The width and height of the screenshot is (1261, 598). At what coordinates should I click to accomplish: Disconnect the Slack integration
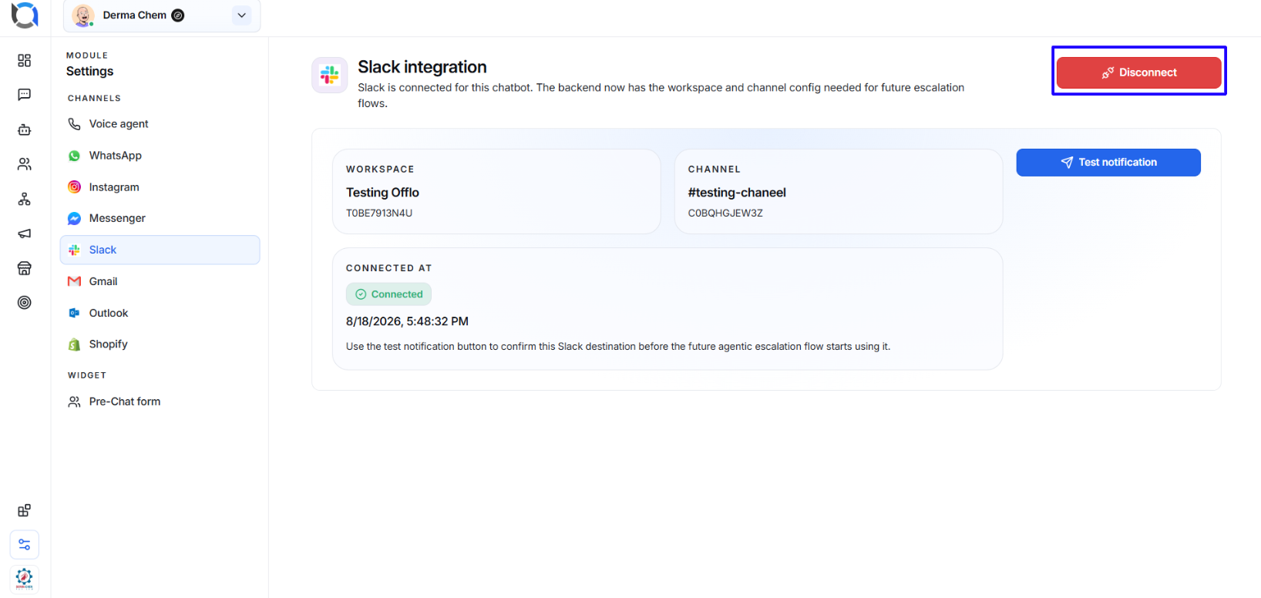pos(1138,72)
